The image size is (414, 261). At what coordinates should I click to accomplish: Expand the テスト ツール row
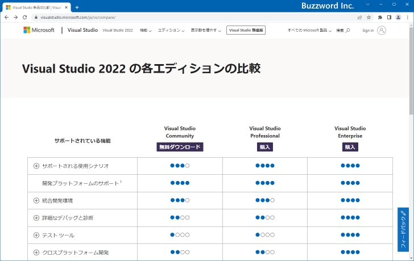coord(36,235)
